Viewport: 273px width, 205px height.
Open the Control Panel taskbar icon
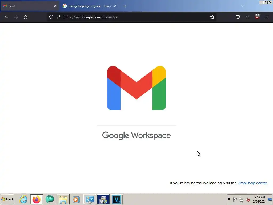[90, 199]
